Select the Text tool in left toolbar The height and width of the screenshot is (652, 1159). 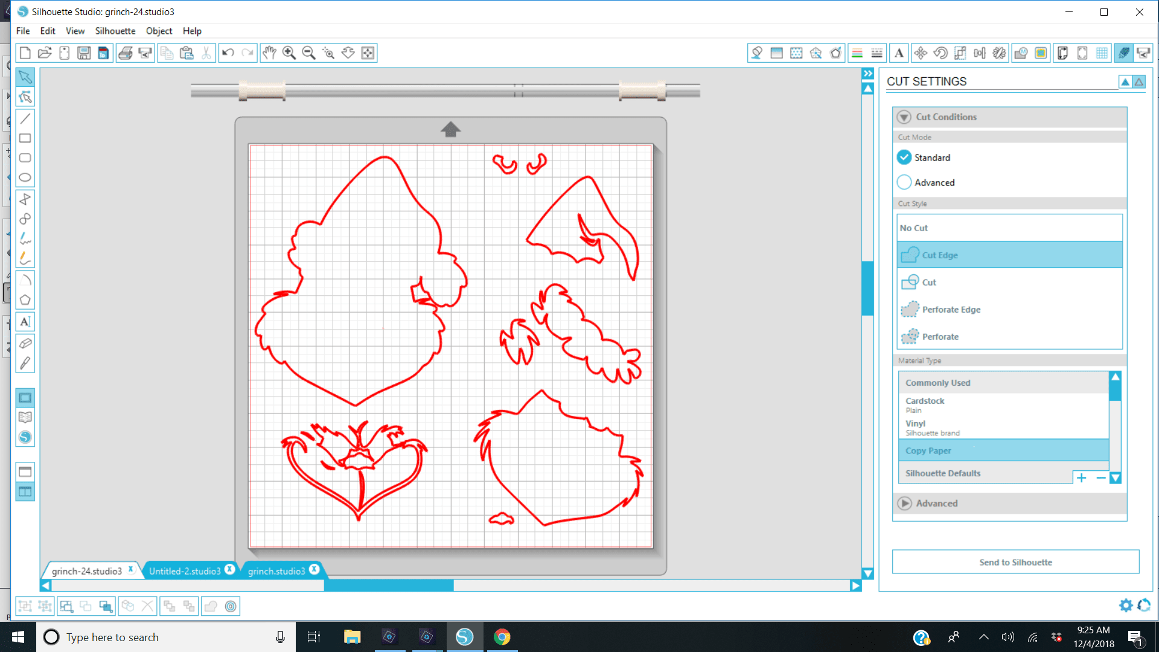click(x=25, y=322)
